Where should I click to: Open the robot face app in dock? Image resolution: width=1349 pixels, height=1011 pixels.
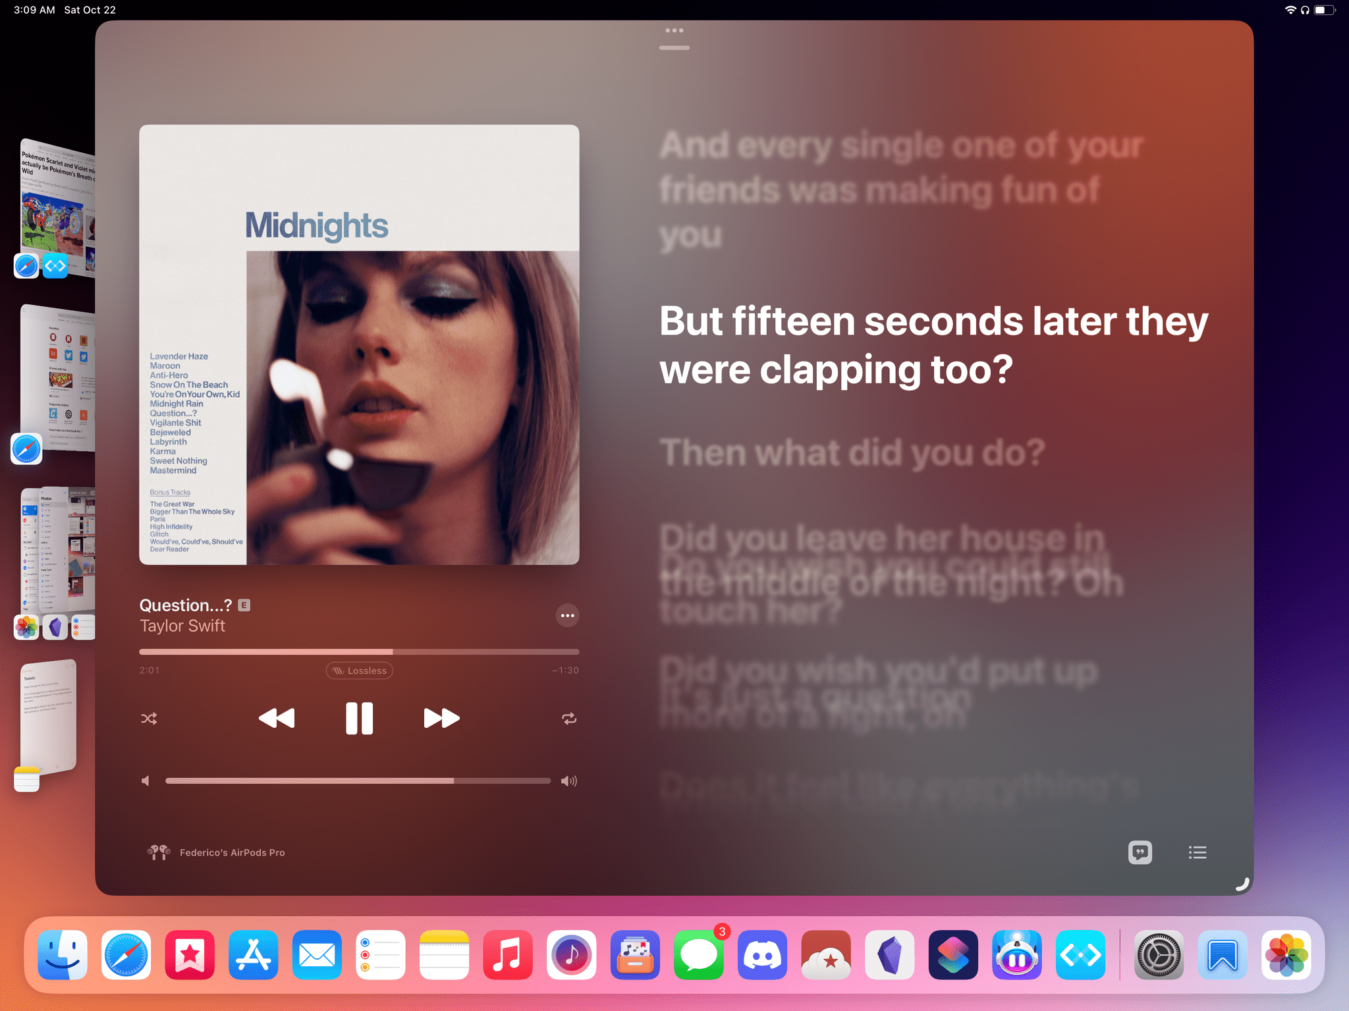click(1017, 955)
